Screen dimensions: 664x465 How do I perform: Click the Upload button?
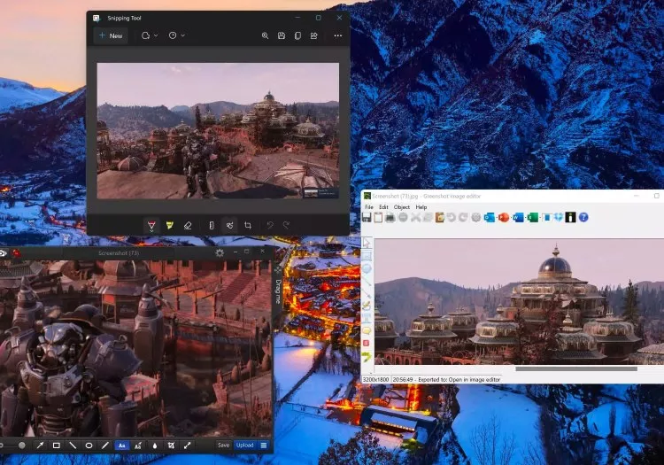click(x=244, y=445)
